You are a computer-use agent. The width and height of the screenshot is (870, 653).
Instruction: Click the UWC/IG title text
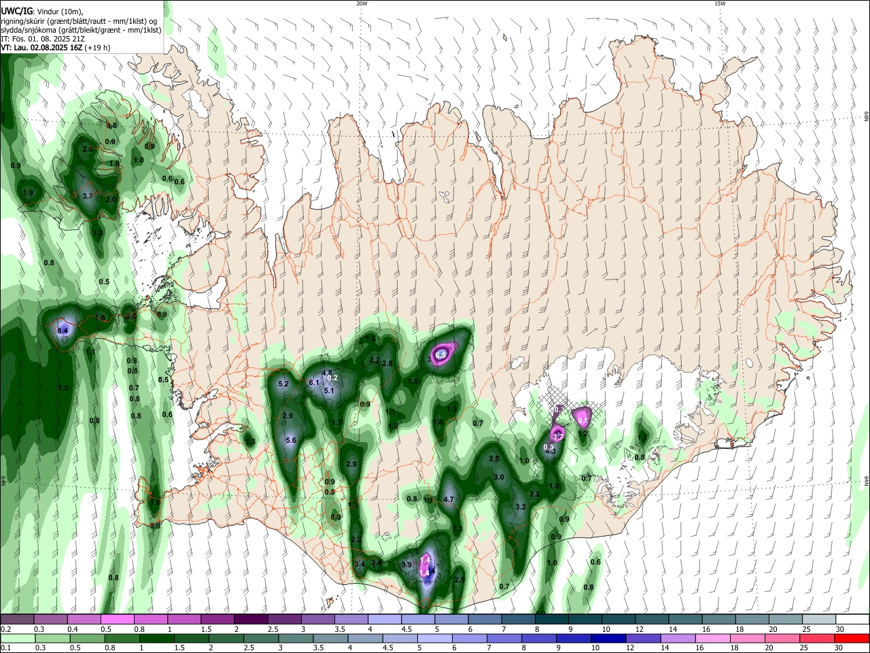16,12
